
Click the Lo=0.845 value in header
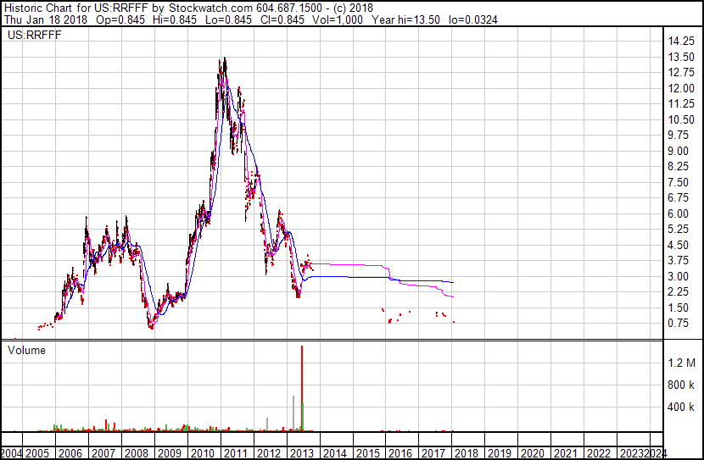point(230,19)
